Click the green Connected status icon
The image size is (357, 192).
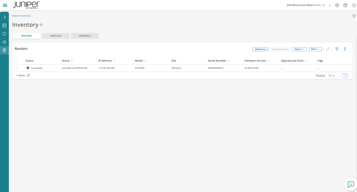click(28, 68)
